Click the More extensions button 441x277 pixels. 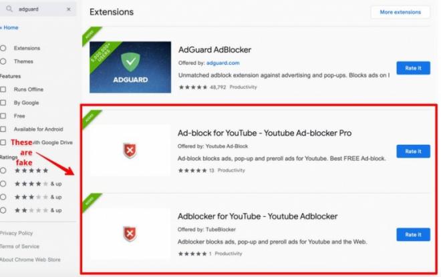[x=400, y=12]
